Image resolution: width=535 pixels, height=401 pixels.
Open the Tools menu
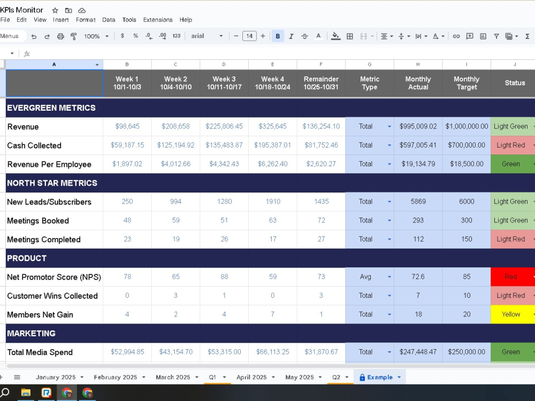(x=129, y=20)
